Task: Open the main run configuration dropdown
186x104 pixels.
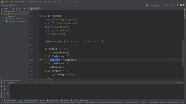Action: 156,5
